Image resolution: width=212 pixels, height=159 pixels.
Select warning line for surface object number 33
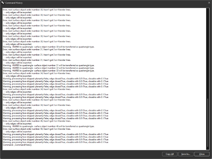pyautogui.click(x=49, y=71)
